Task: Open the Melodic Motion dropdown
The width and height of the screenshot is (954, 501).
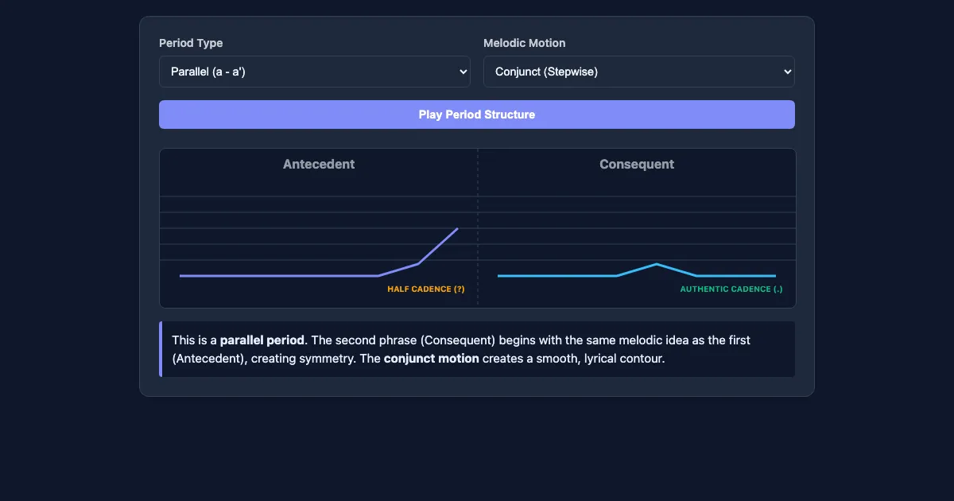Action: [639, 72]
